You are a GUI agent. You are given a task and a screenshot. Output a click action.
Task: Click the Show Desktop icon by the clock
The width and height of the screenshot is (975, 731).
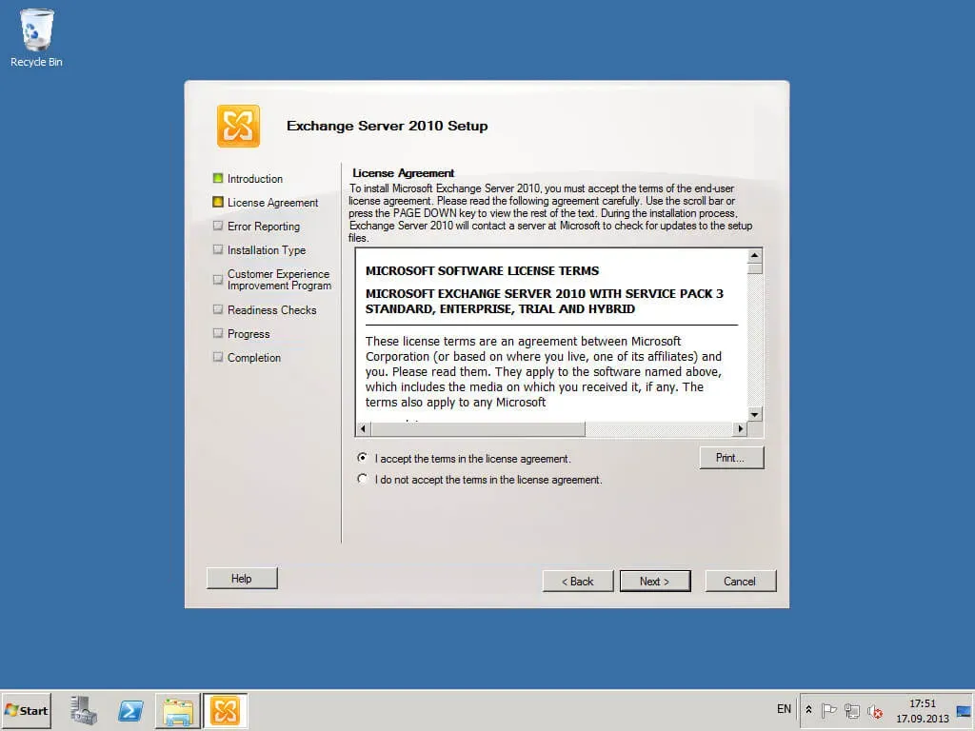point(964,710)
